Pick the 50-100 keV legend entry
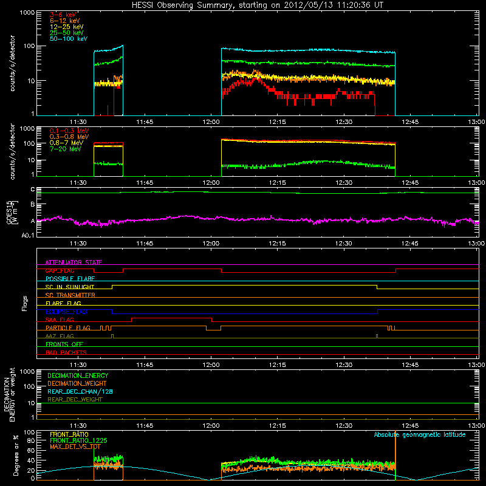This screenshot has height=486, width=486. [x=69, y=39]
